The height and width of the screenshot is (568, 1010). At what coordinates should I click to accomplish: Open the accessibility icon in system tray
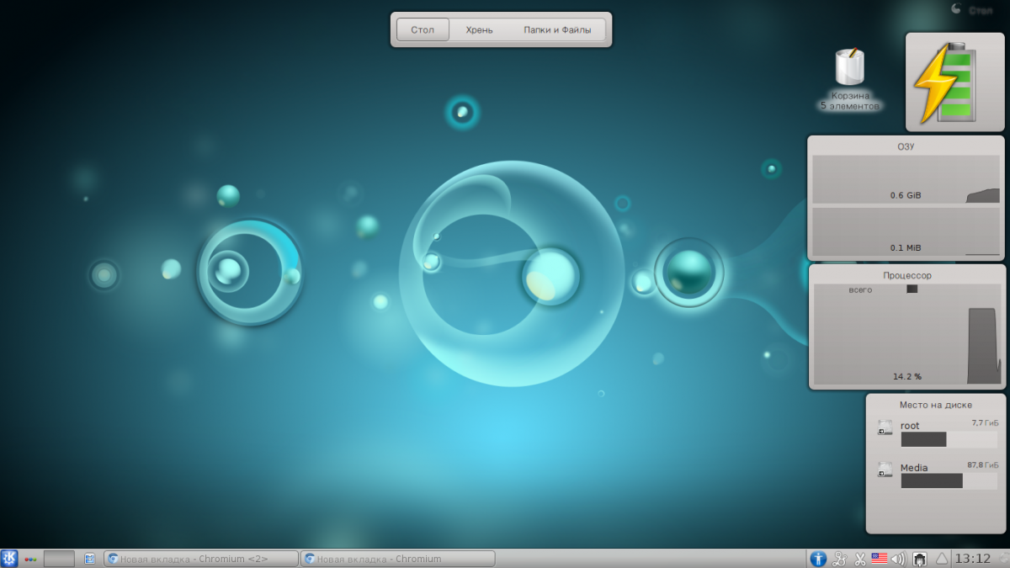(817, 558)
